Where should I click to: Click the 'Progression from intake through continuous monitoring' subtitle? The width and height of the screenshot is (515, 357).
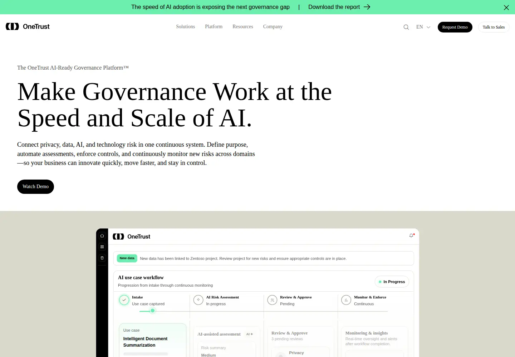point(165,286)
